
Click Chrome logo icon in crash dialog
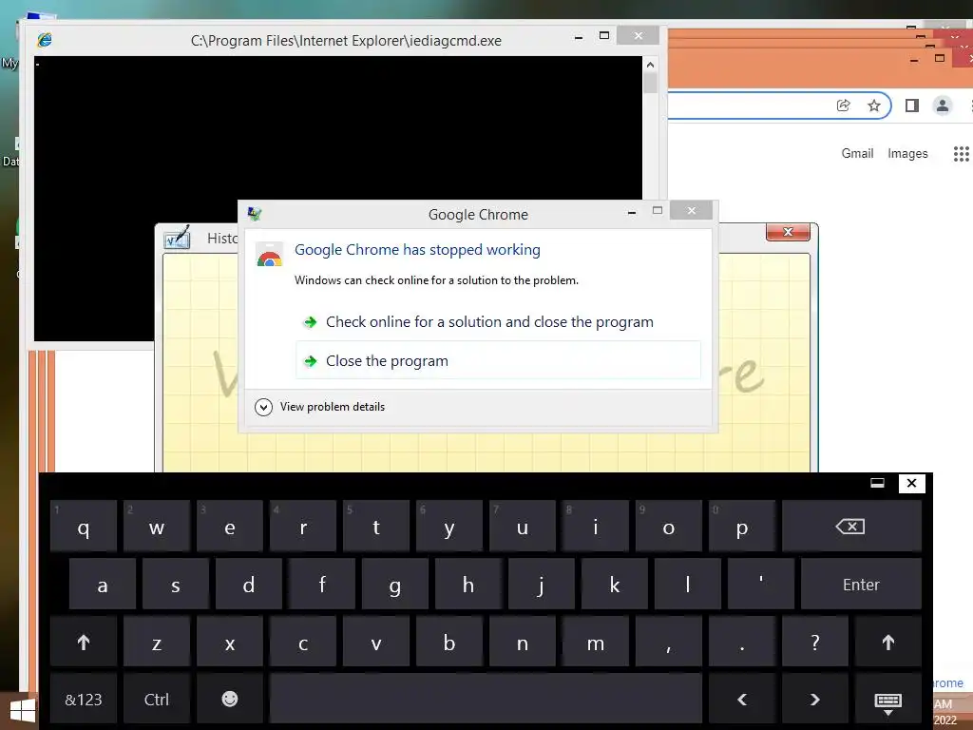pos(269,255)
